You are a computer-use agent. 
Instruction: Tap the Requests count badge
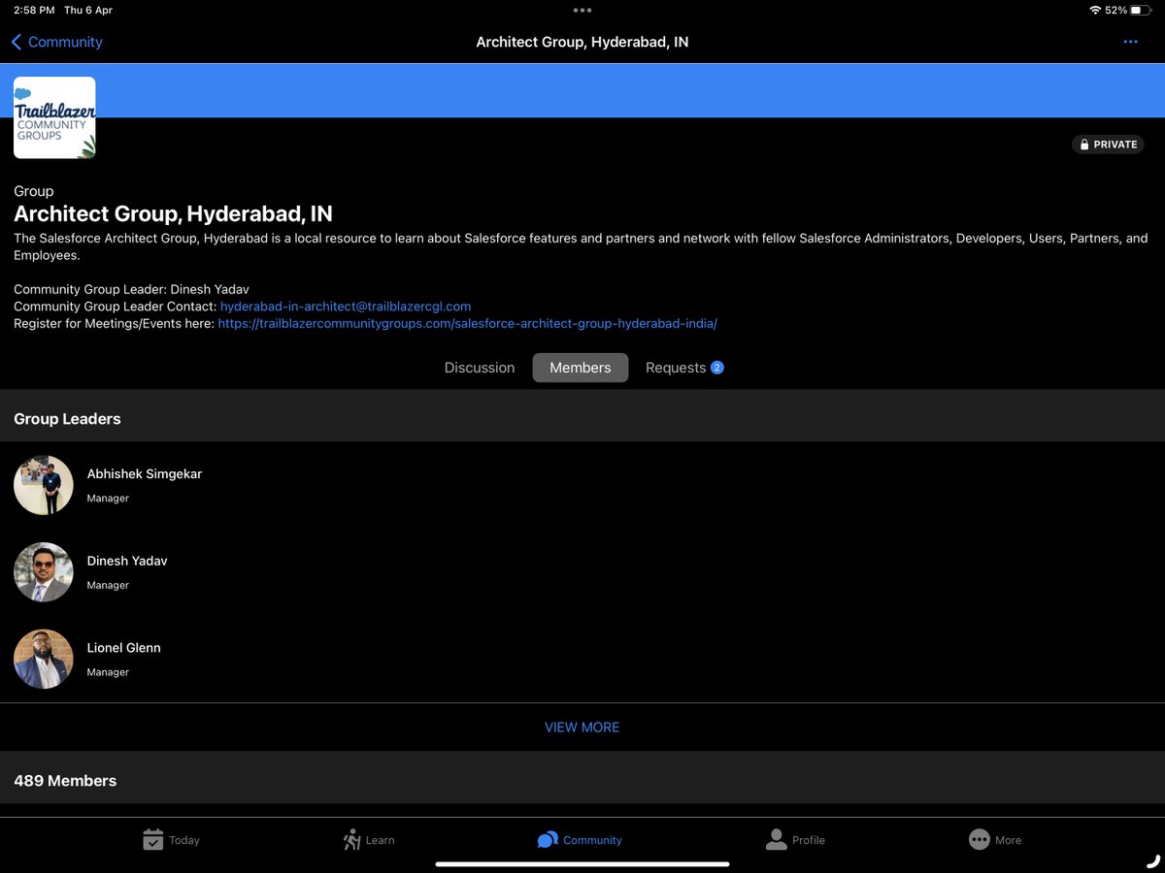[717, 368]
